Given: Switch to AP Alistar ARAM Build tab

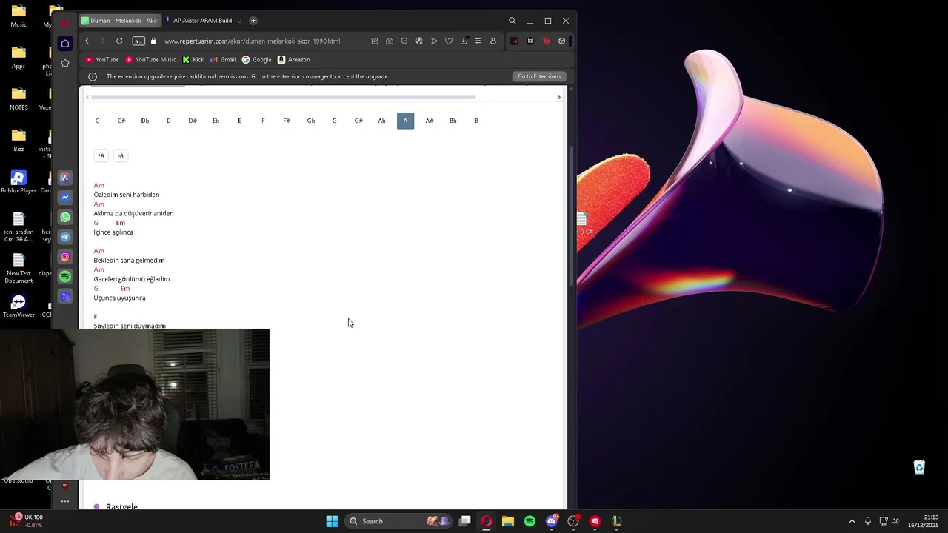Looking at the screenshot, I should point(204,21).
